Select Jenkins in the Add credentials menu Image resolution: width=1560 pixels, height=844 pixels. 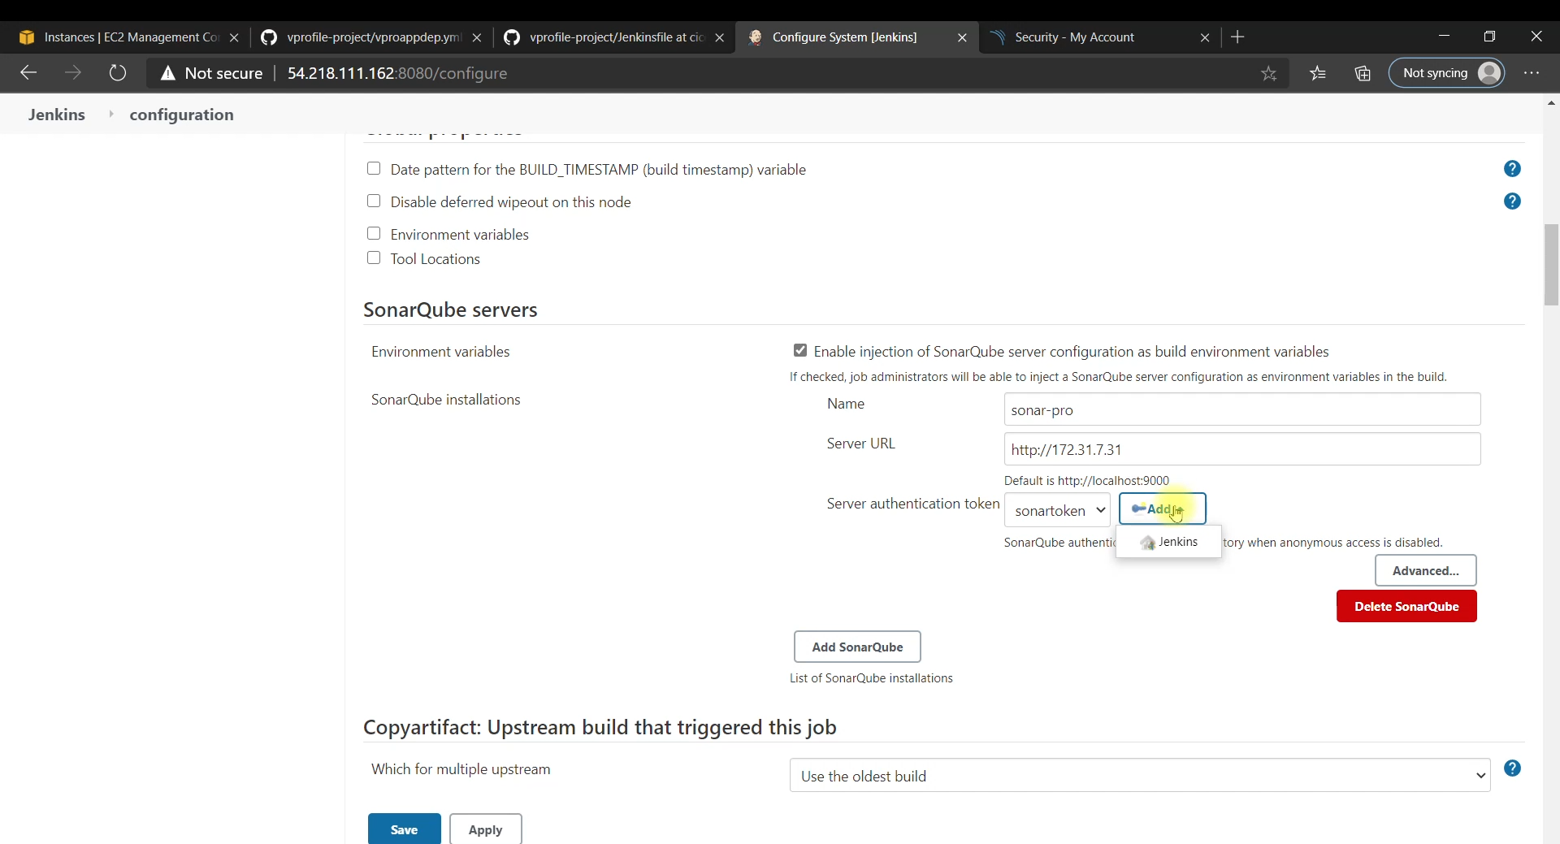point(1168,542)
